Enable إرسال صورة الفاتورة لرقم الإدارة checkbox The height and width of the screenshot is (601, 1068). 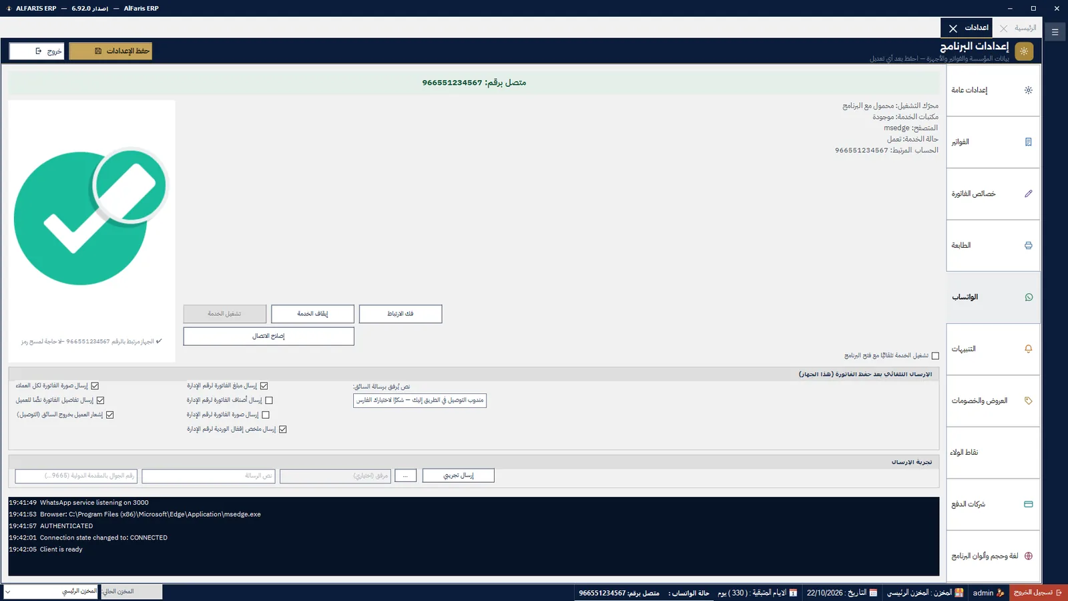click(266, 415)
